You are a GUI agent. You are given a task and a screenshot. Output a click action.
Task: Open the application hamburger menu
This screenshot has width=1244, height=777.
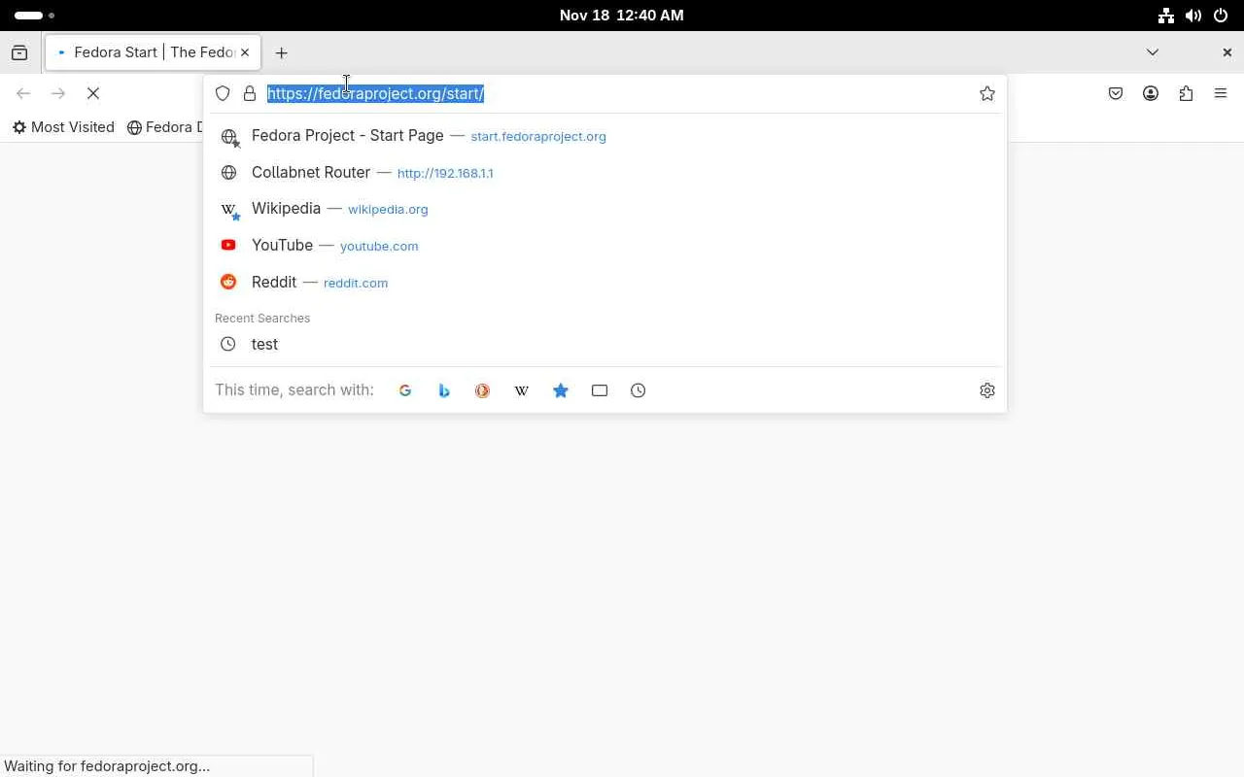pos(1221,93)
